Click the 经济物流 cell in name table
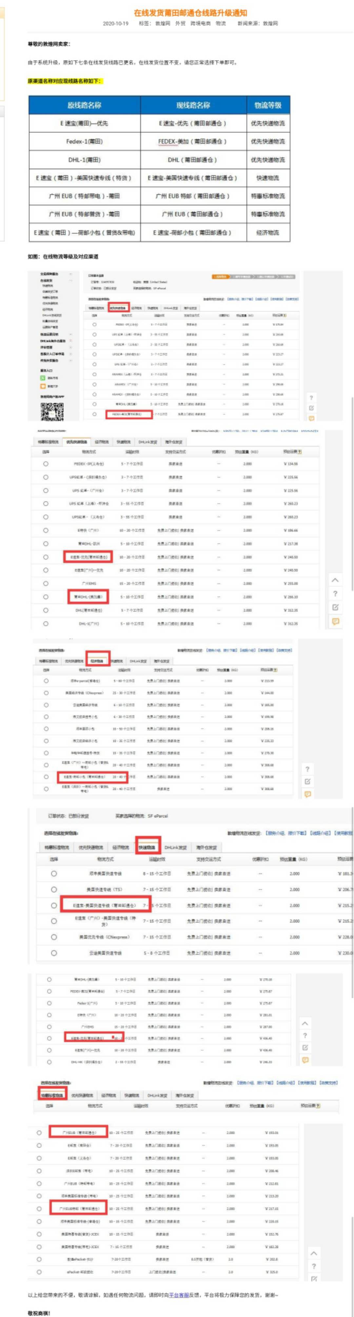 tap(268, 233)
